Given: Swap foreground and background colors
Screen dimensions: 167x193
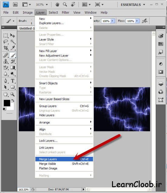Looking at the screenshot, I should coord(13,101).
